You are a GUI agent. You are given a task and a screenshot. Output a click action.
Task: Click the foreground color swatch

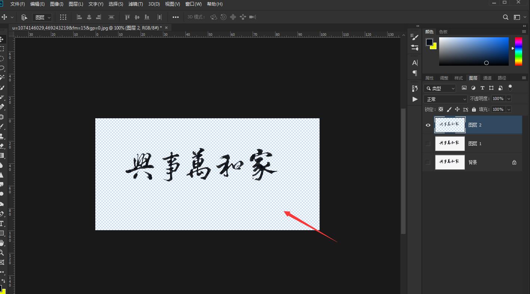tap(429, 42)
